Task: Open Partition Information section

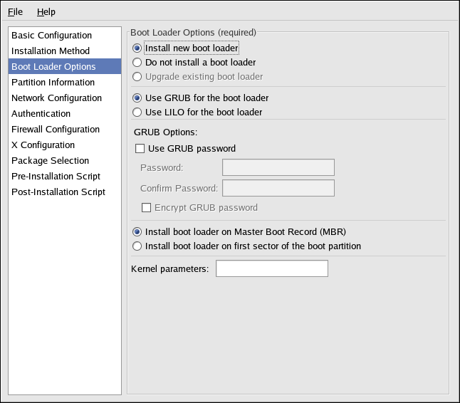Action: pos(53,83)
